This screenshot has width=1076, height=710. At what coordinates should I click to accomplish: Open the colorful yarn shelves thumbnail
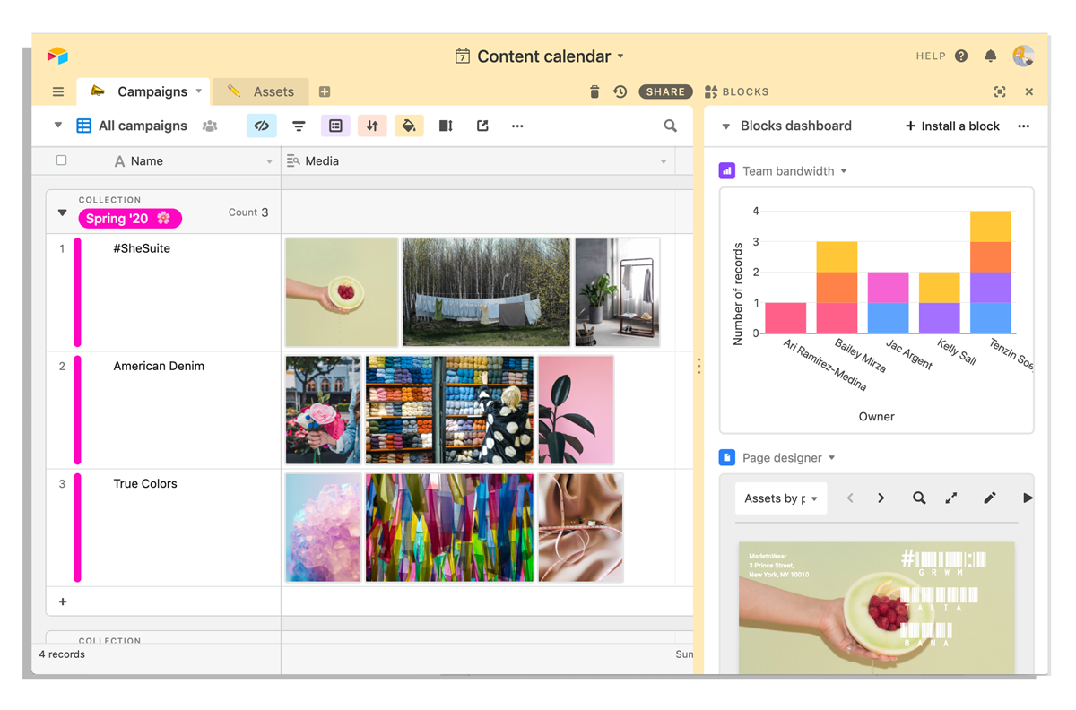click(449, 410)
